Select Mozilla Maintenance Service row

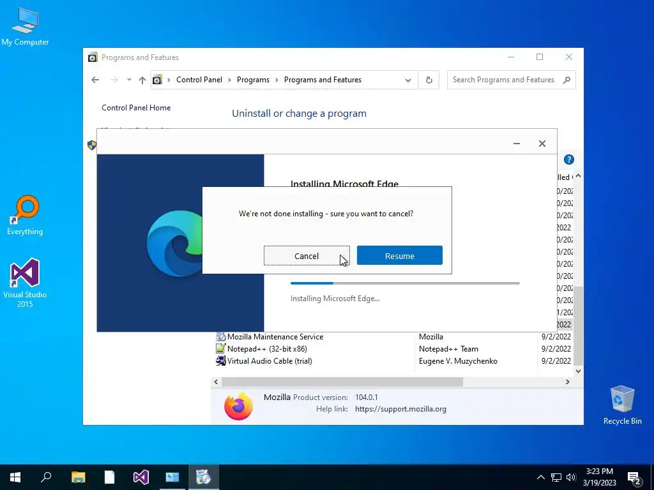point(392,337)
